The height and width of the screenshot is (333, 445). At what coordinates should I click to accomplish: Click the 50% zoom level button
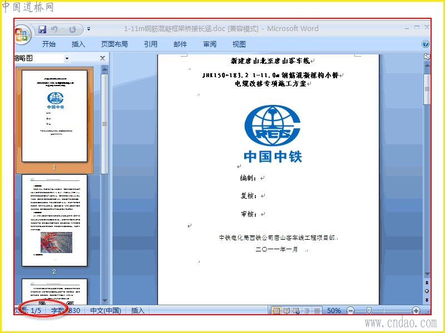click(x=334, y=311)
